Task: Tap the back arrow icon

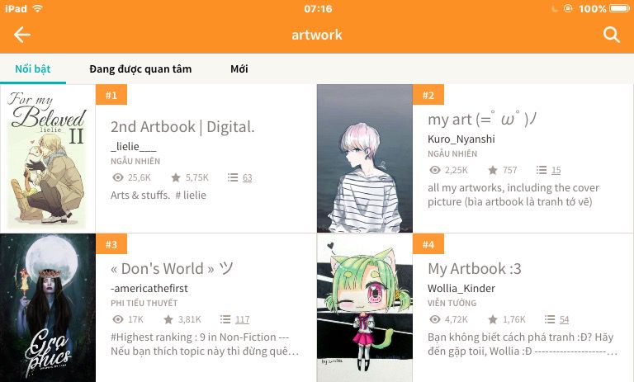Action: click(x=22, y=35)
